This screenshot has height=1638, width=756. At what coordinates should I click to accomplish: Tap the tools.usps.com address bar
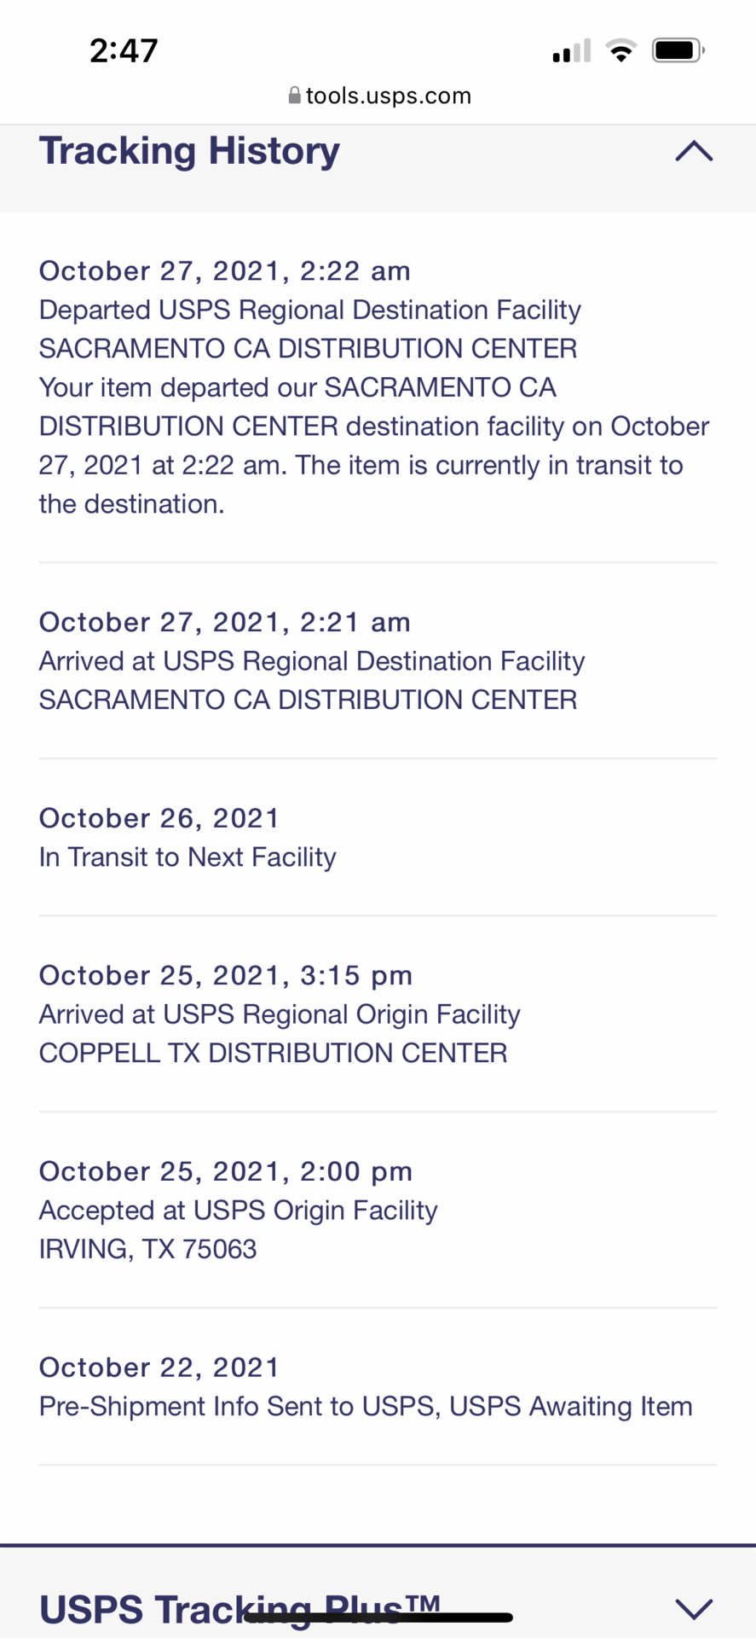378,96
